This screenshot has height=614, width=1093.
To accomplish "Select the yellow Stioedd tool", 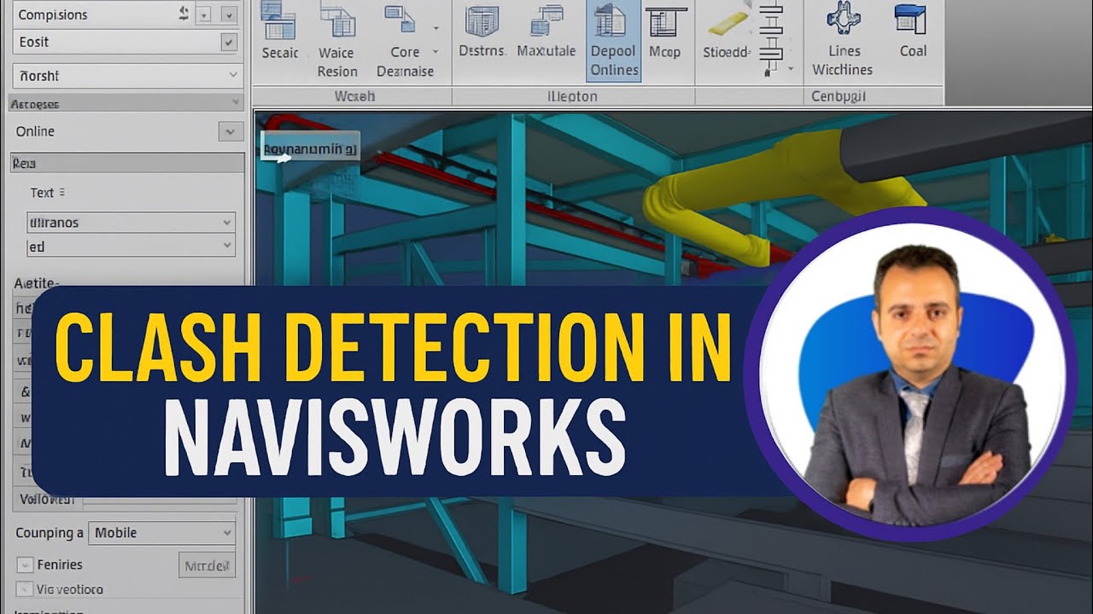I will point(726,32).
